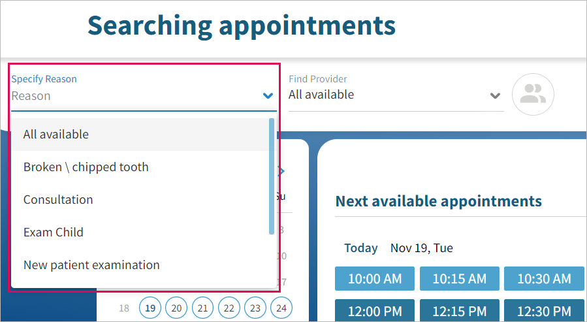Select the 12:15 PM appointment slot
This screenshot has height=322, width=587.
459,311
